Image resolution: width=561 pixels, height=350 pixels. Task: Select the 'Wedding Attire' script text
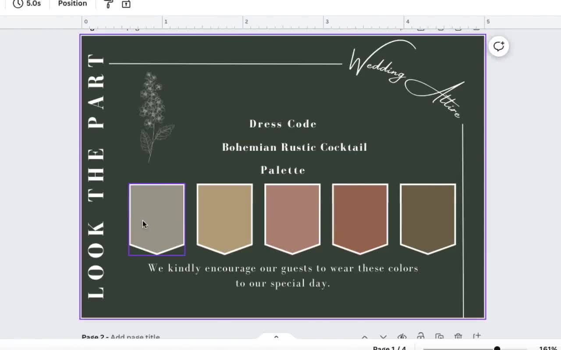[x=406, y=79]
